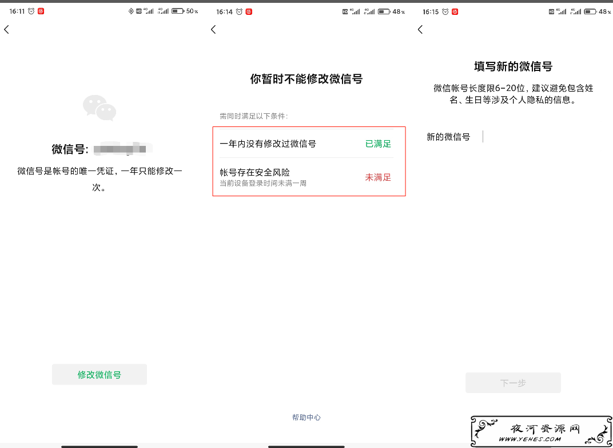This screenshot has width=613, height=448.
Task: Tap the 填写新的微信号 heading
Action: (x=513, y=66)
